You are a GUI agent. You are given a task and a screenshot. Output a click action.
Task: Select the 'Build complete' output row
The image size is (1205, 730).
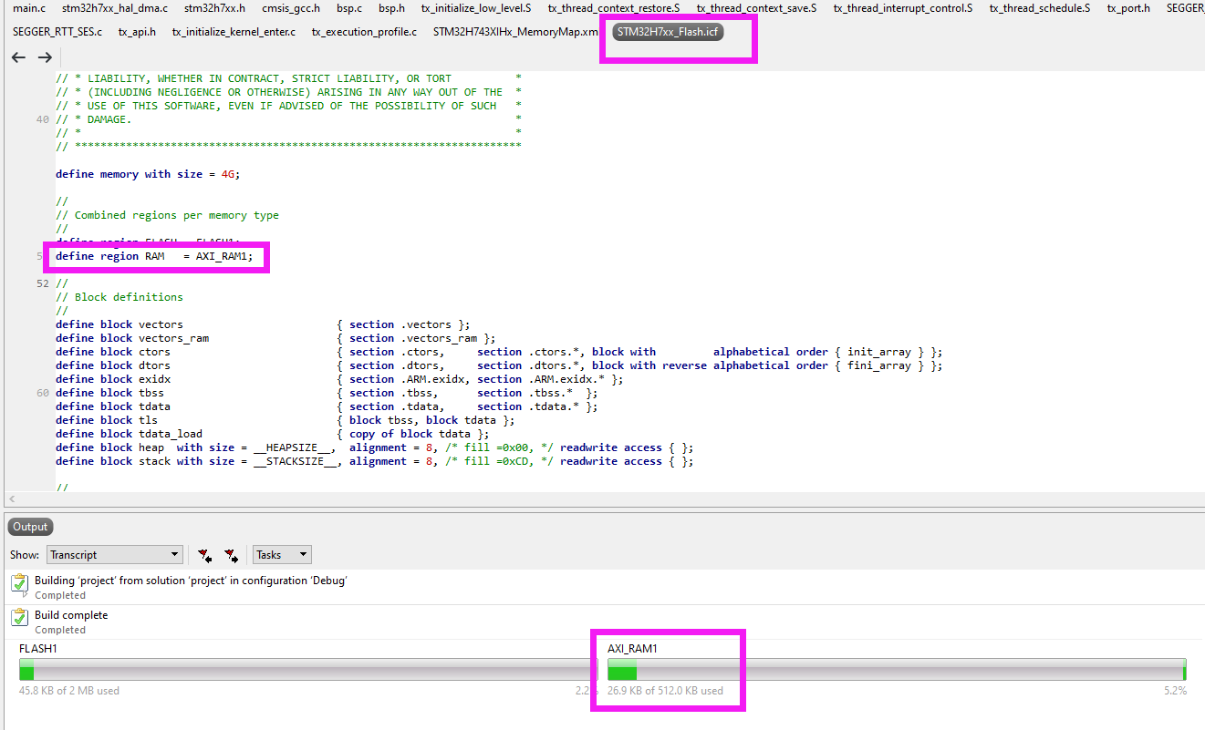pyautogui.click(x=602, y=622)
